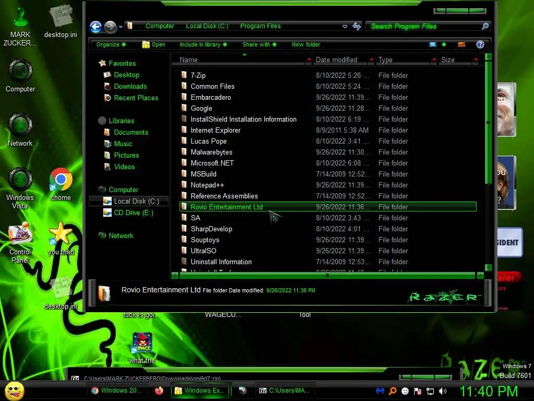This screenshot has height=401, width=534.
Task: Open Date modified column filter dropdown
Action: [x=371, y=60]
